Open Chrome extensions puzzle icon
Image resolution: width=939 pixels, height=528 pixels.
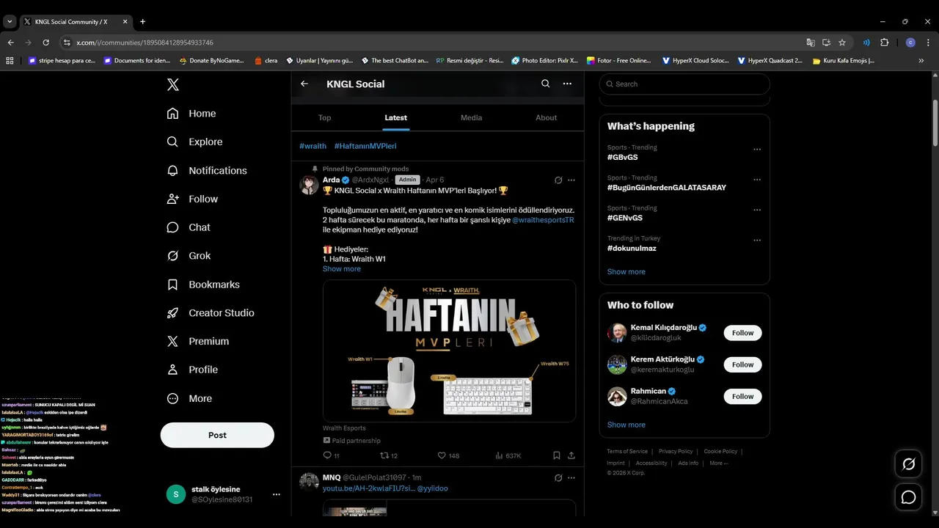tap(884, 43)
